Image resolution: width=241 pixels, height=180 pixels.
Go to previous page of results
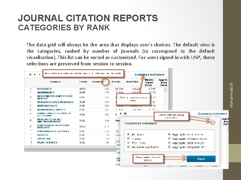(x=34, y=75)
